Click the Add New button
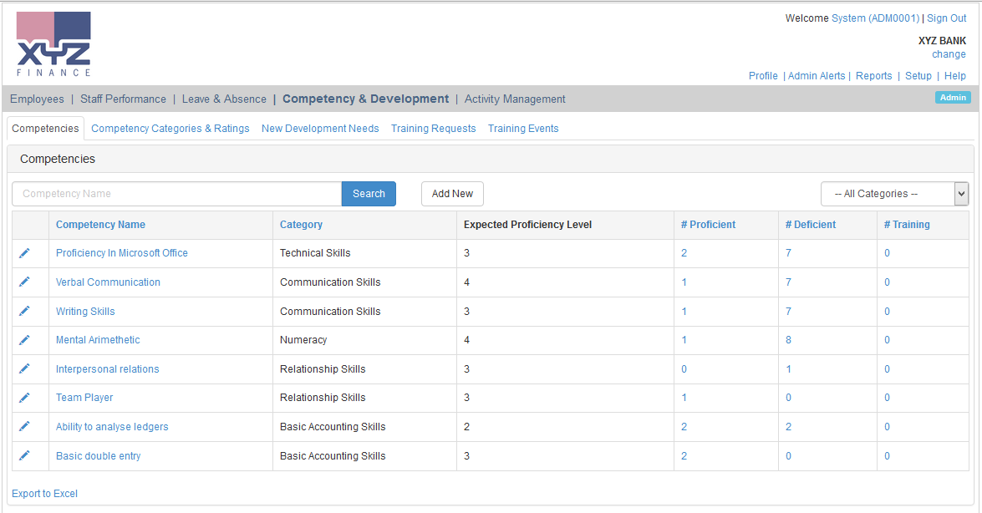The width and height of the screenshot is (982, 513). pos(452,194)
